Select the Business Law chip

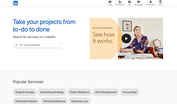click(80, 101)
